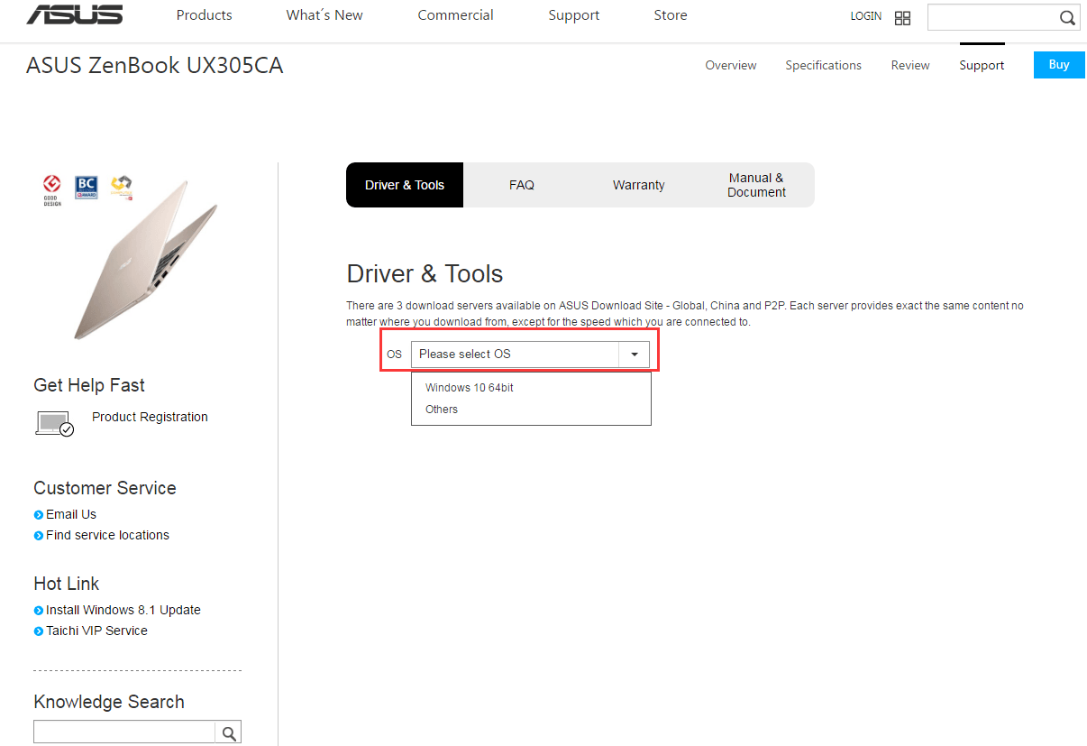Click the bullet icon beside Find service locations
Viewport: 1087px width, 746px height.
tap(39, 536)
